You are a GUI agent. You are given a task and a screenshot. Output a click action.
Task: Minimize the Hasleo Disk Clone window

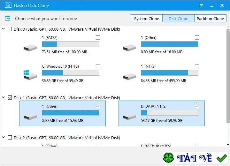point(212,6)
